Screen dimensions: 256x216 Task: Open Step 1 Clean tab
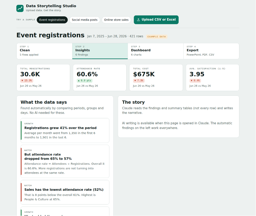[44, 51]
